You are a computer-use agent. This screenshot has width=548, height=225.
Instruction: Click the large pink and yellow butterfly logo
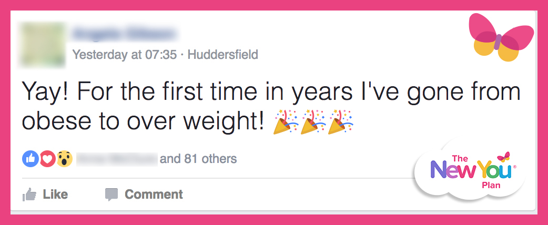(501, 37)
